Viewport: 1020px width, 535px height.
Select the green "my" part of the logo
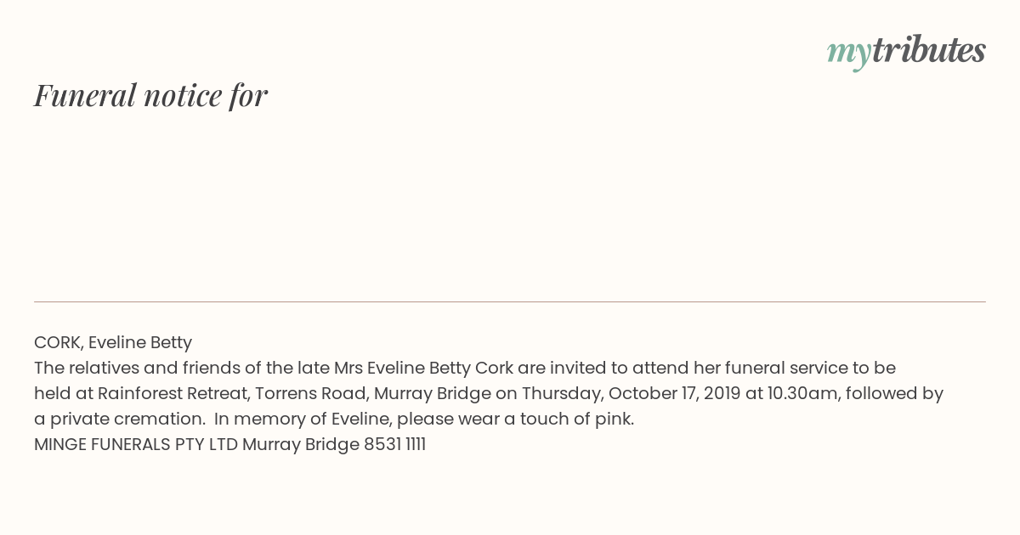pyautogui.click(x=848, y=54)
